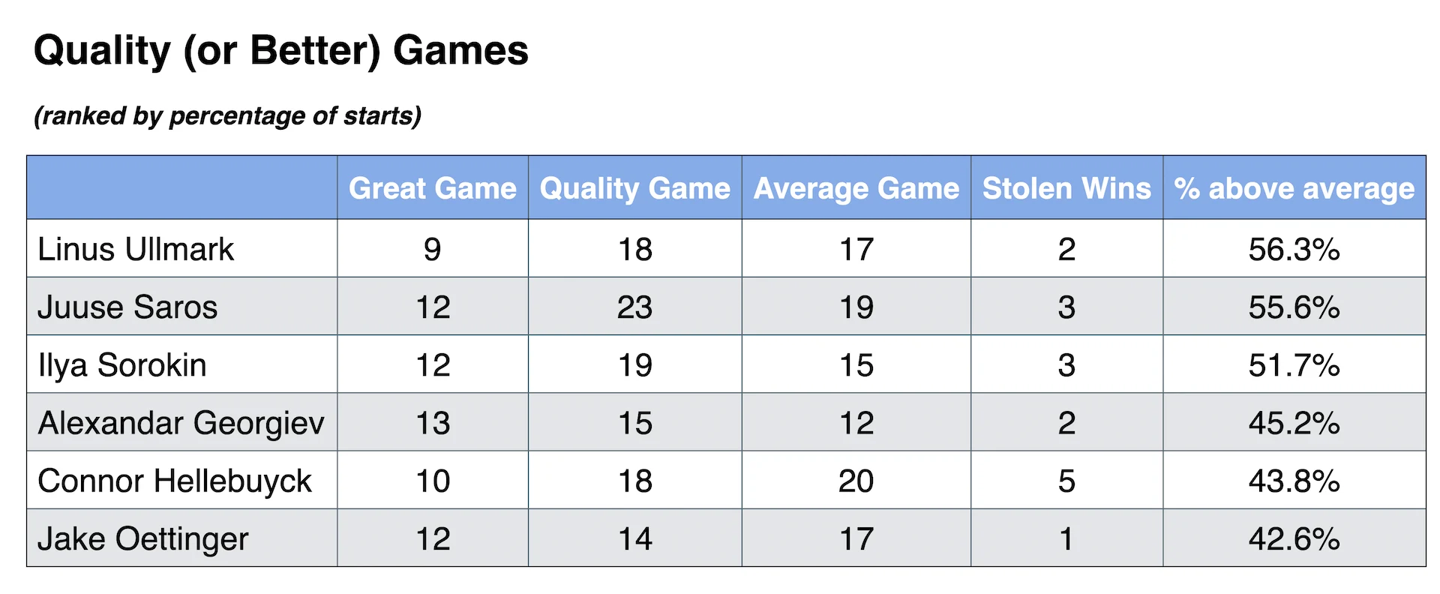Select Juuse Saros's Quality Game value 23

coord(634,307)
